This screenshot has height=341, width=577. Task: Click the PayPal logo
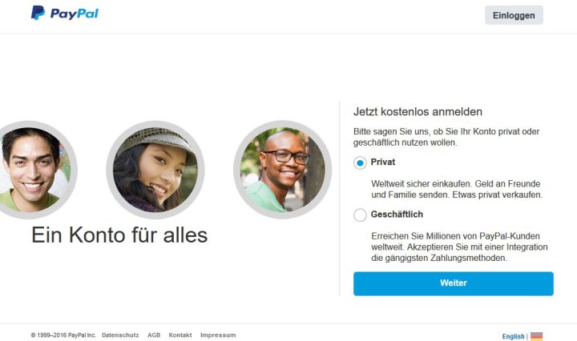point(65,13)
